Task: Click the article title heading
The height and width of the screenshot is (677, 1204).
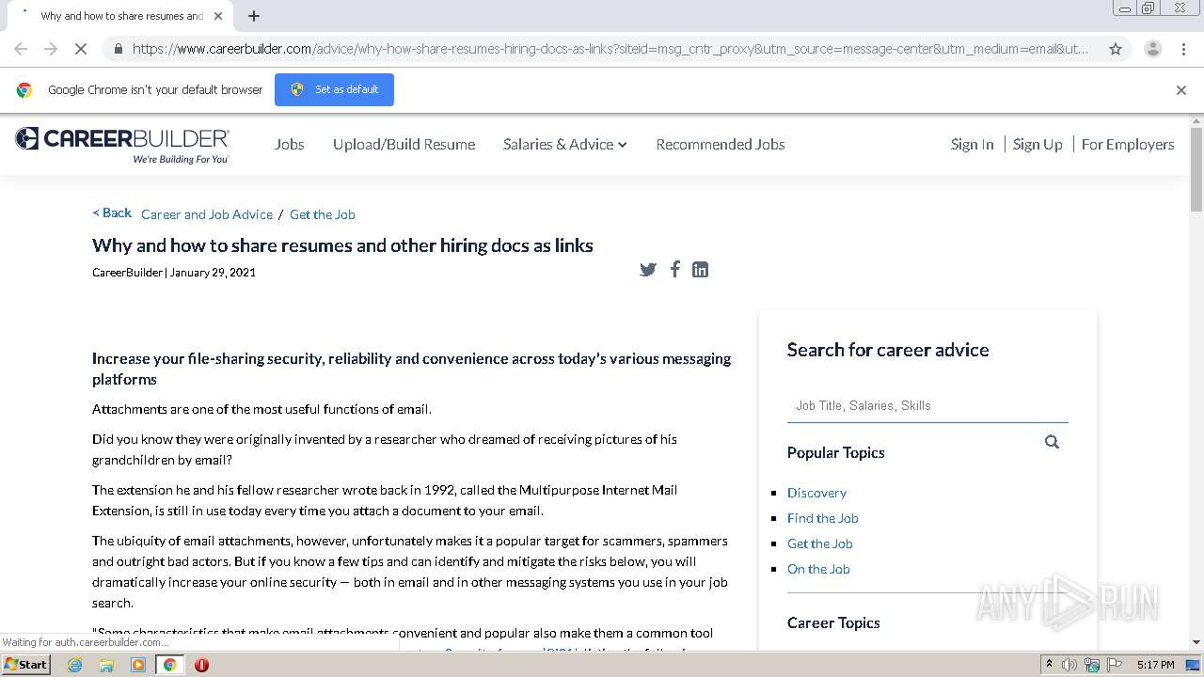Action: click(342, 245)
